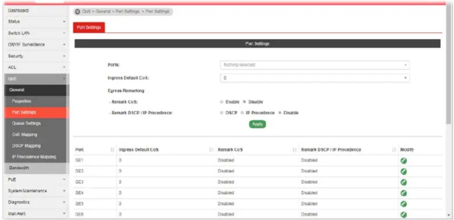Open the CoS Mapping page
The height and width of the screenshot is (220, 454).
coord(35,135)
